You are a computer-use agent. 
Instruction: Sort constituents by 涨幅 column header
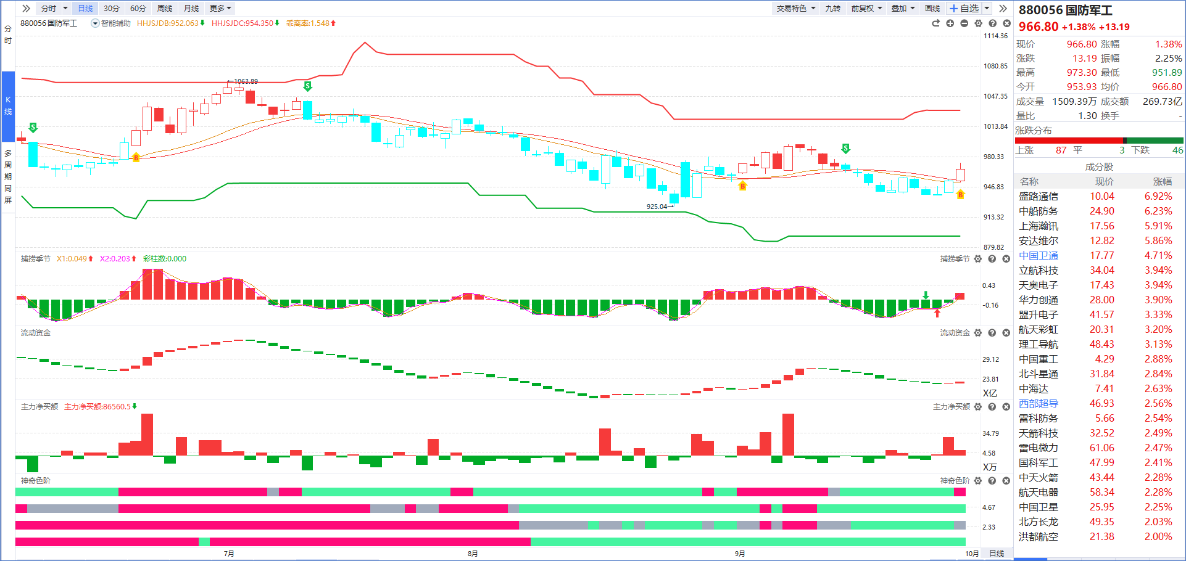[1162, 181]
